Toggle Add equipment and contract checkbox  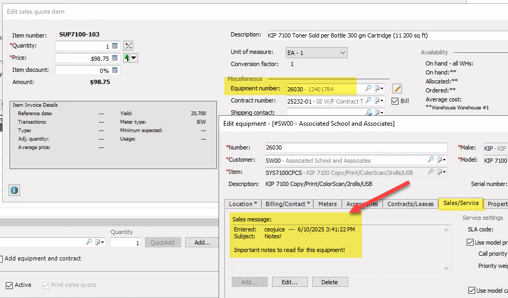click(1, 259)
